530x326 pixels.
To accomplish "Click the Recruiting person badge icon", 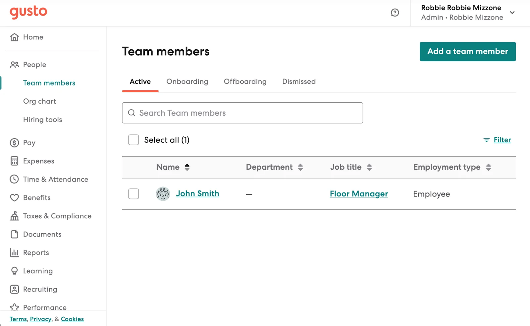I will pos(14,289).
